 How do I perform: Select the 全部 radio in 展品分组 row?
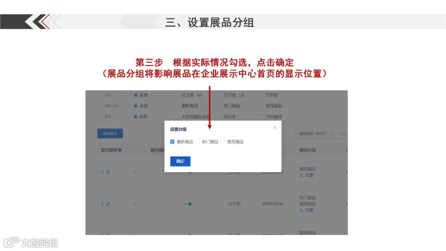(136, 106)
